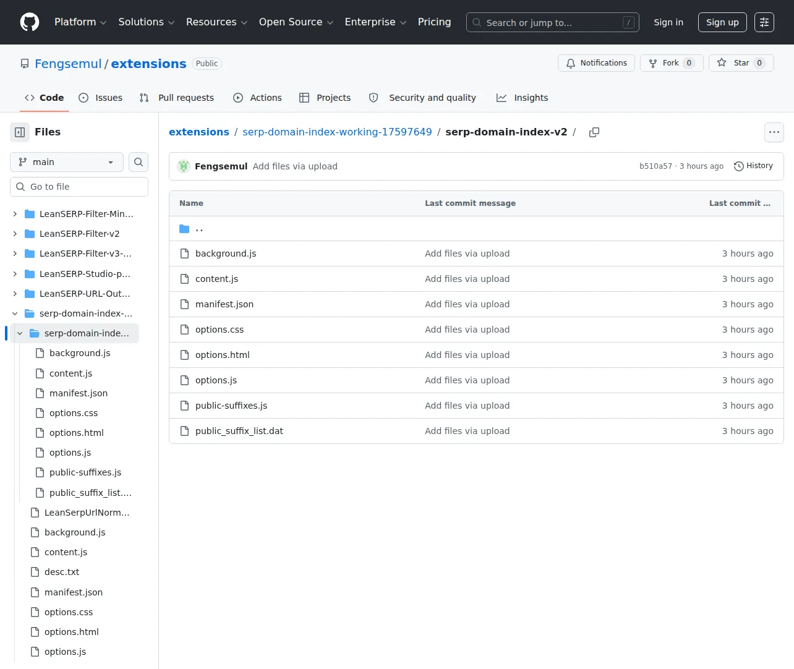
Task: Switch to the Actions tab
Action: (257, 98)
